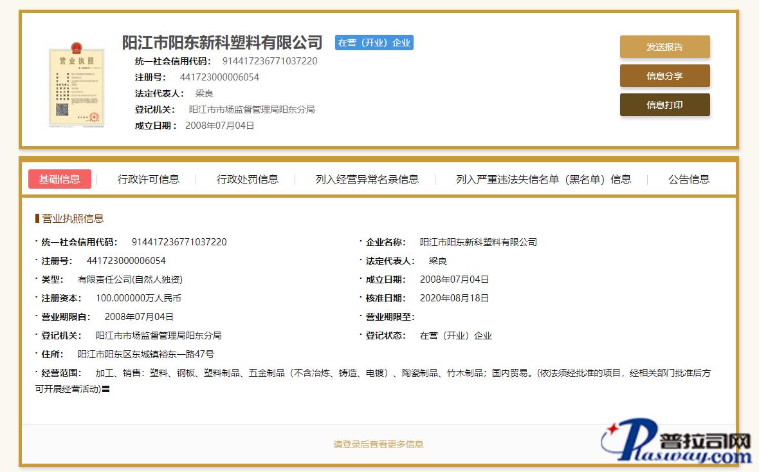Screen dimensions: 759x472
Task: Go to the 公告信息 tab
Action: [688, 179]
